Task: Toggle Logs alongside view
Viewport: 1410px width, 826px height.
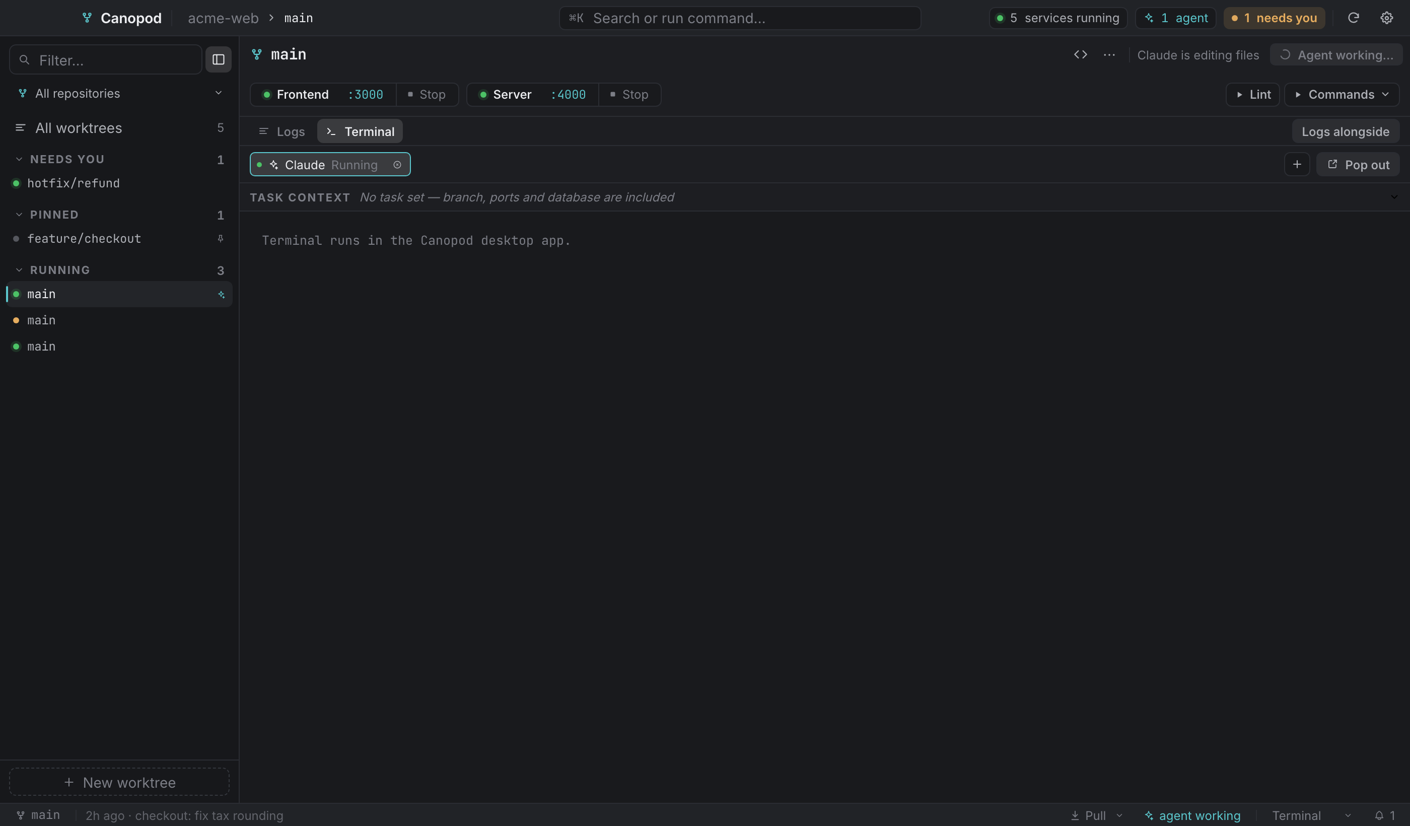Action: point(1345,131)
